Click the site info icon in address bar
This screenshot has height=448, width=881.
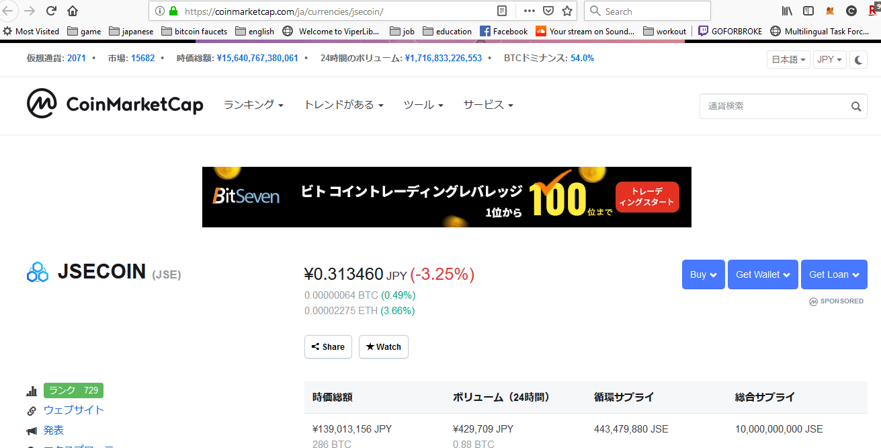[159, 11]
